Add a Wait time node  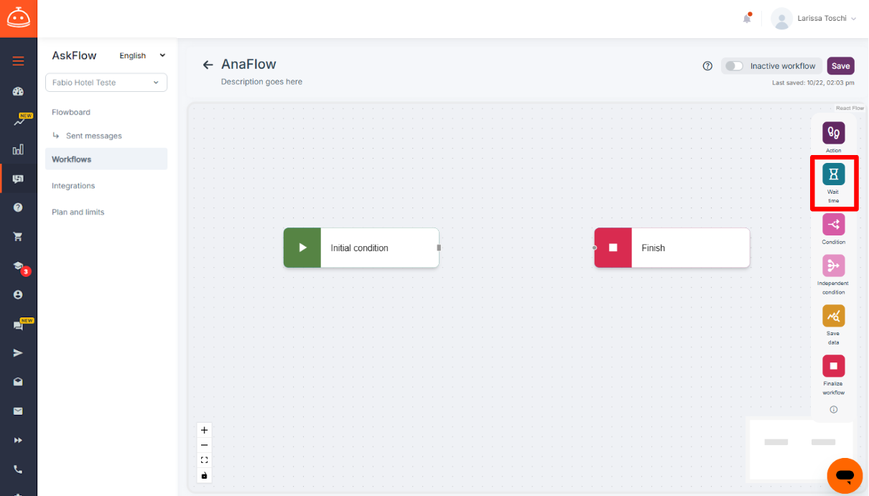[833, 174]
